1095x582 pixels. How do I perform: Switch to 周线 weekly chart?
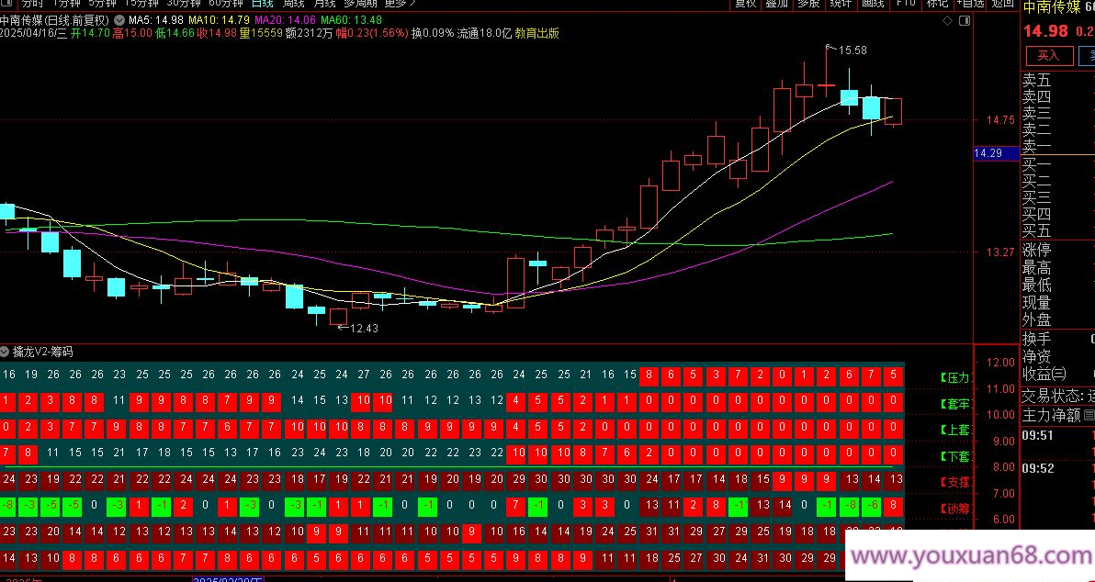293,4
